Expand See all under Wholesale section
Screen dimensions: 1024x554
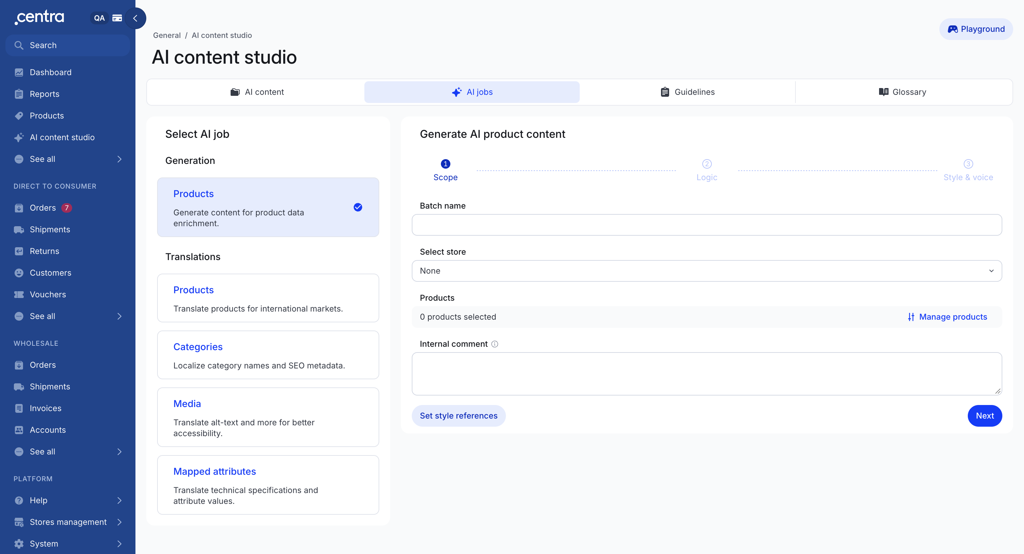coord(68,452)
